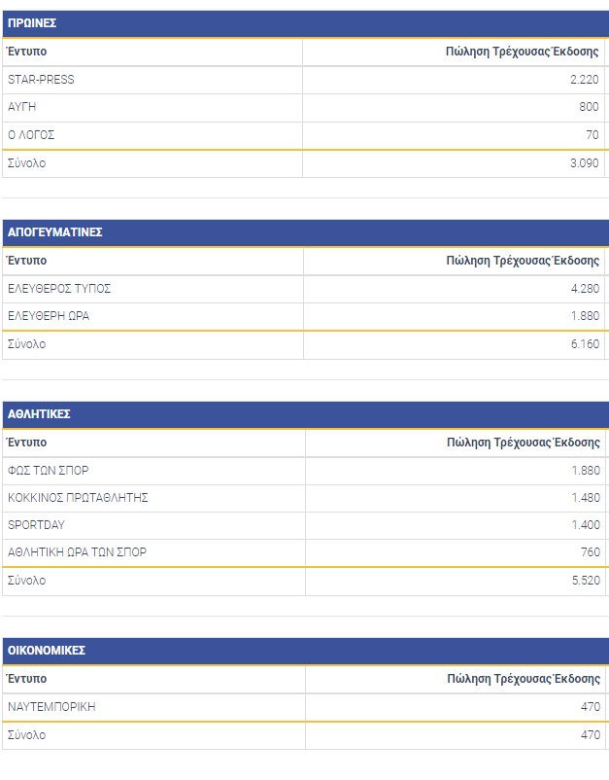Click the Έντυπο column header under ΠΡΩΙΝΕΣ
The image size is (609, 780).
(26, 52)
